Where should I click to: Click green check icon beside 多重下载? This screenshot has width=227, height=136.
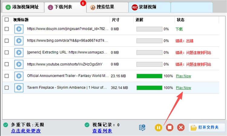click(6, 125)
